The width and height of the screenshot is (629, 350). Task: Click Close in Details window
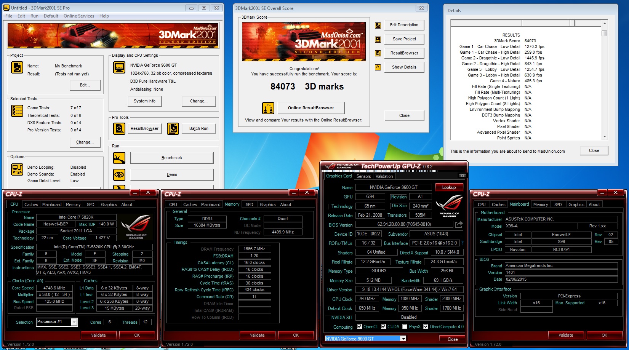[x=594, y=150]
